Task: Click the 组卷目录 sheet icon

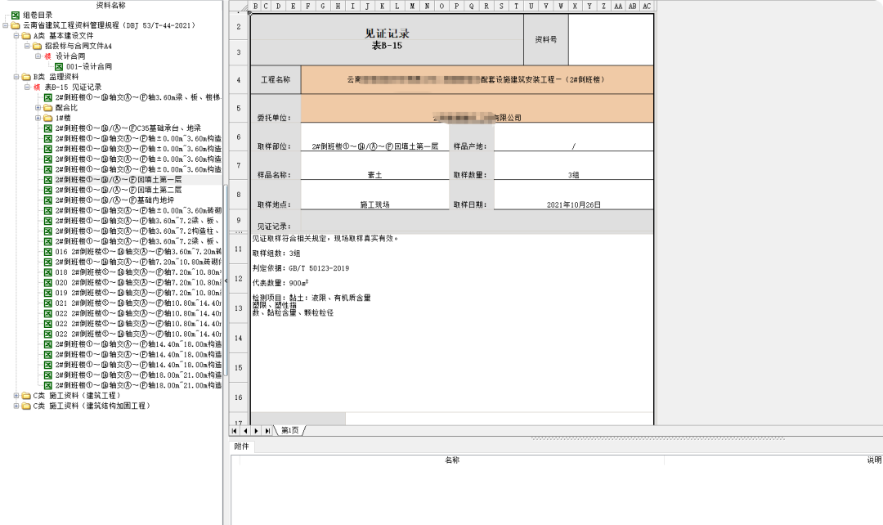Action: pos(16,16)
